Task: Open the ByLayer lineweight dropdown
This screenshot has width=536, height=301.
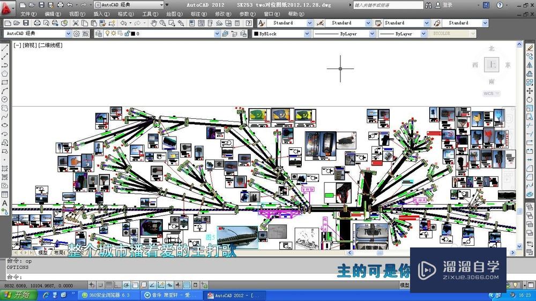Action: (x=423, y=34)
